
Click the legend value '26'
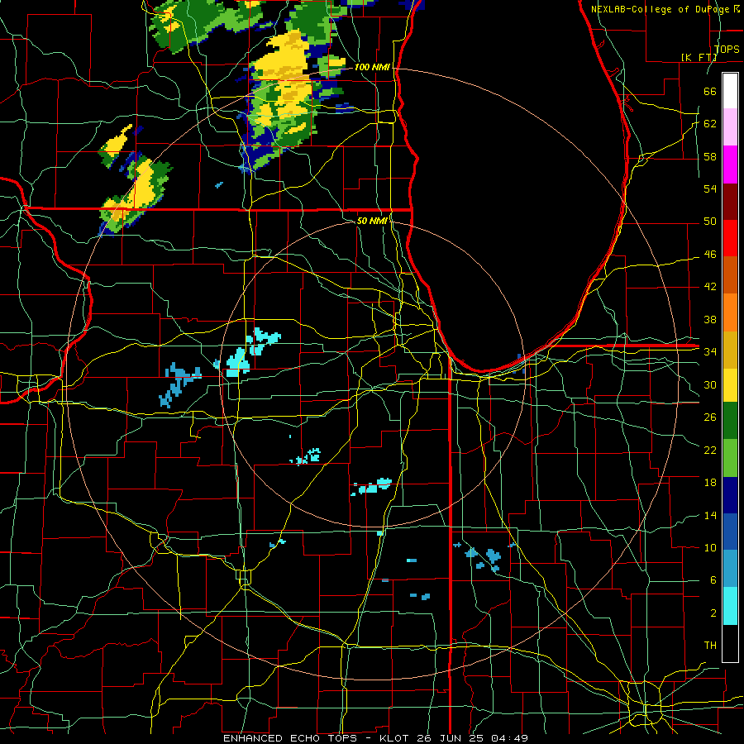[710, 417]
